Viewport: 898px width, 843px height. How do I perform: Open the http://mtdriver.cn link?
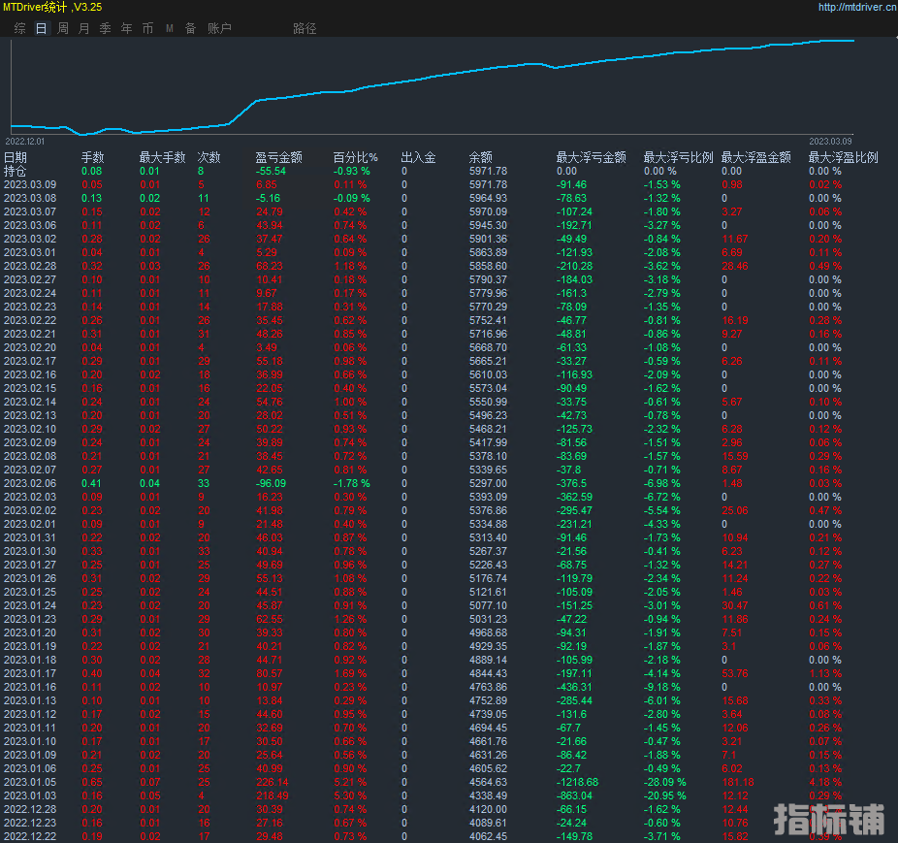(857, 7)
